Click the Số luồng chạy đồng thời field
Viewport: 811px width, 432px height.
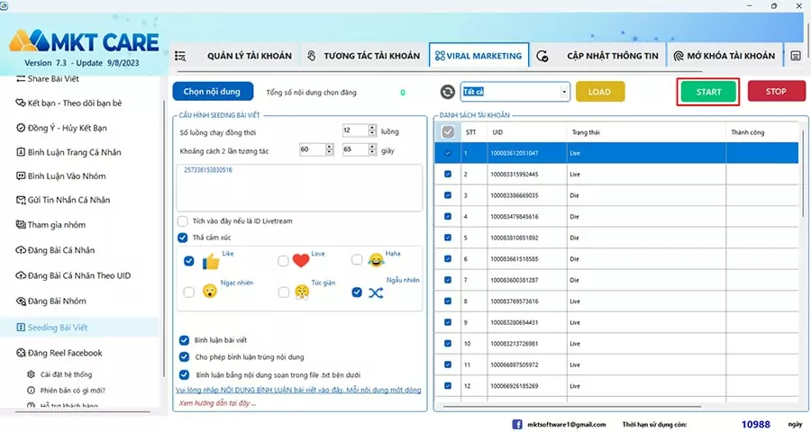coord(359,130)
